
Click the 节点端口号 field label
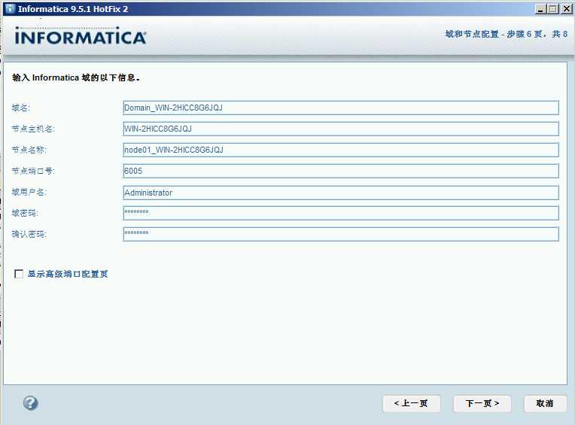point(33,171)
